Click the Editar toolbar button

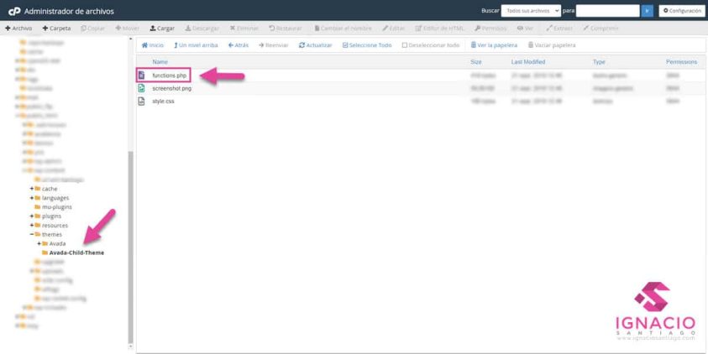pos(393,28)
